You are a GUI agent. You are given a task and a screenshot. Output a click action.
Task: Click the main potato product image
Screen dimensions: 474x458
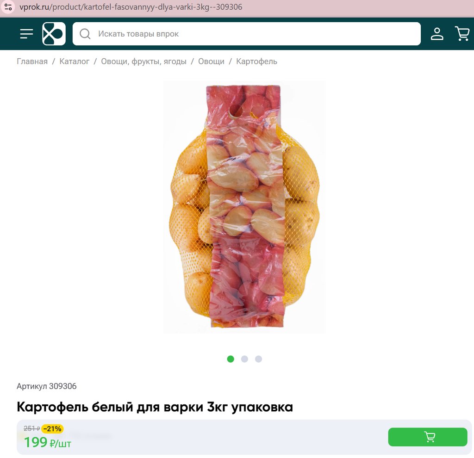point(244,207)
